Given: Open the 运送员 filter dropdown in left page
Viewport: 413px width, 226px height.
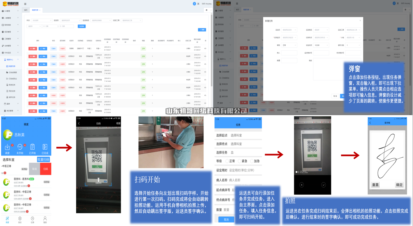Looking at the screenshot, I should (70, 20).
